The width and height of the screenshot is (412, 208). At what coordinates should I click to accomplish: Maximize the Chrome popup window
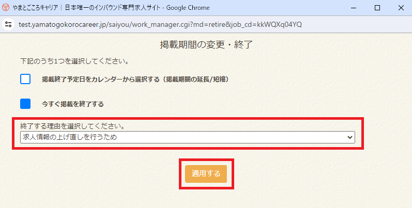click(x=377, y=8)
